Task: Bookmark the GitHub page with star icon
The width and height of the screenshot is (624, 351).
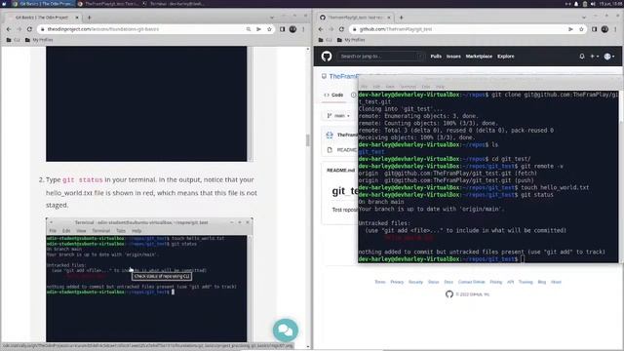Action: coord(581,29)
